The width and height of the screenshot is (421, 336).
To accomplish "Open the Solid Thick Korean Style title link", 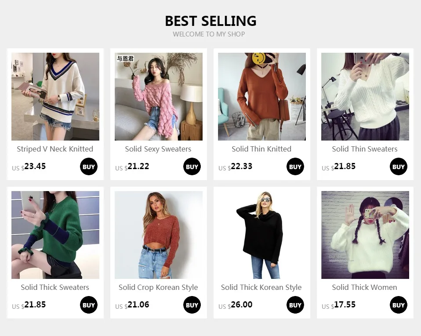I will pyautogui.click(x=261, y=287).
